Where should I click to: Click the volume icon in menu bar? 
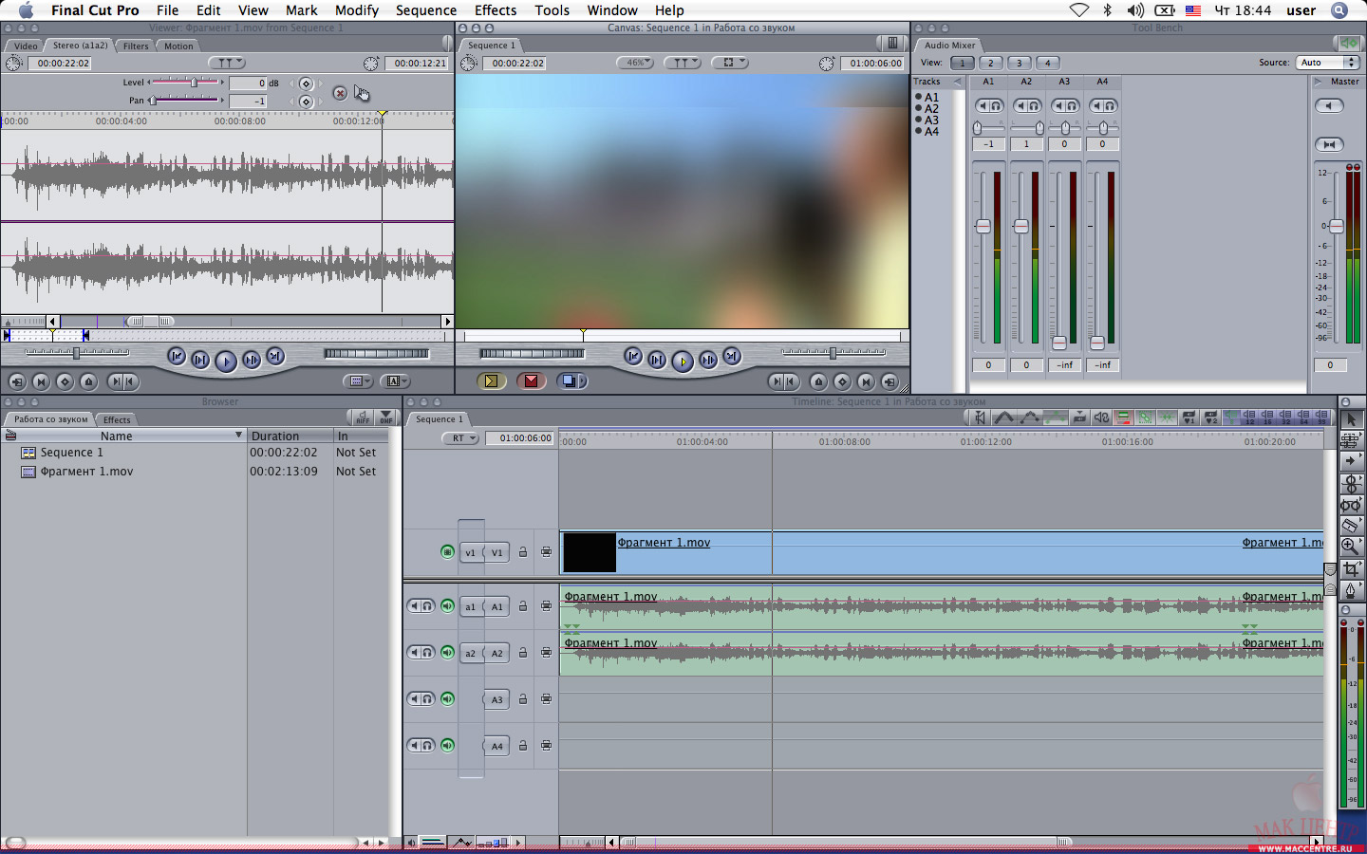(x=1135, y=10)
